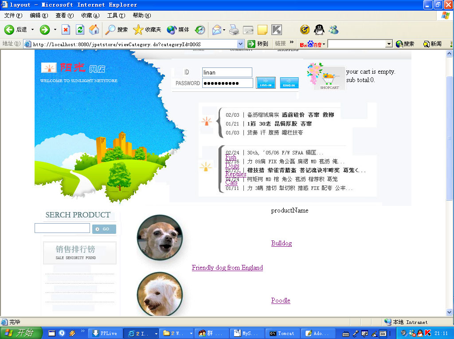Expand the taskbar quick launch chevron
This screenshot has height=339, width=454.
[x=83, y=331]
